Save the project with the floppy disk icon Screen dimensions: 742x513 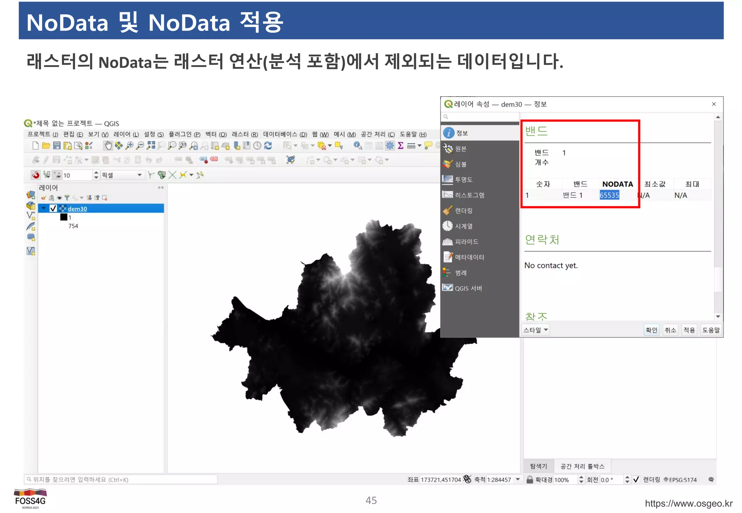57,146
